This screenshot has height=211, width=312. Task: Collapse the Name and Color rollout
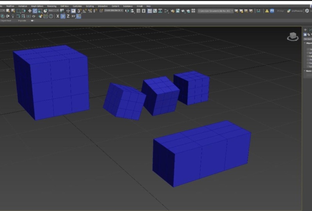tap(308, 71)
